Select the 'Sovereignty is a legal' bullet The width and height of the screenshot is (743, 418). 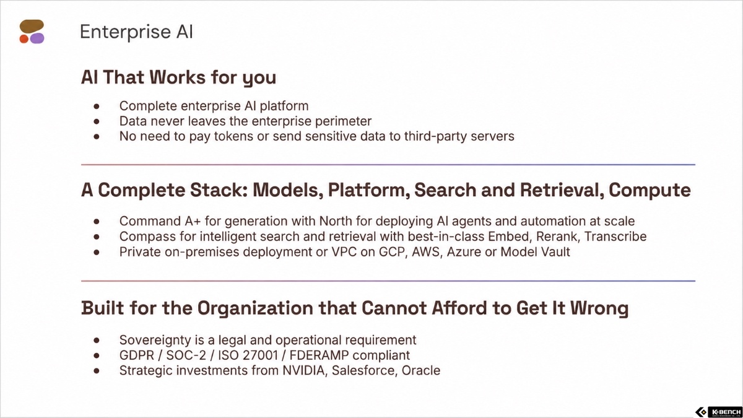click(267, 340)
